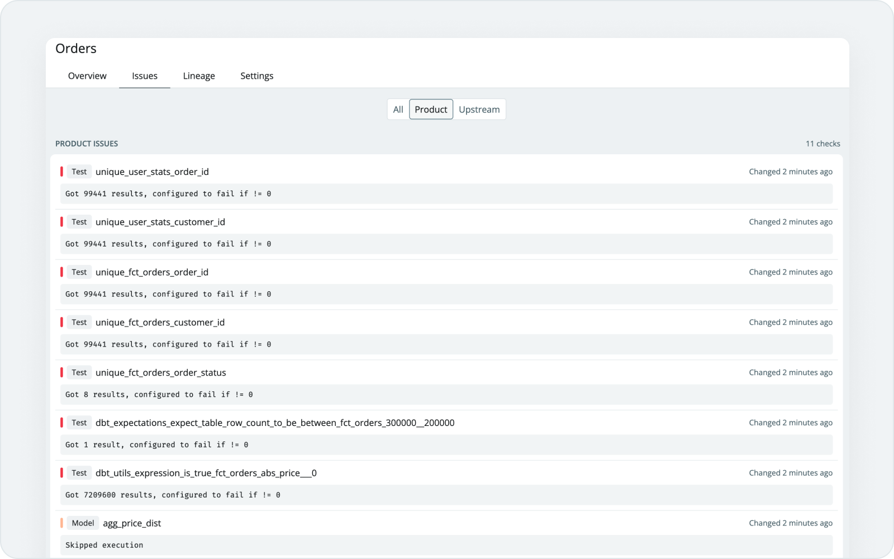Click the Orders page title
The width and height of the screenshot is (894, 559).
[x=76, y=49]
